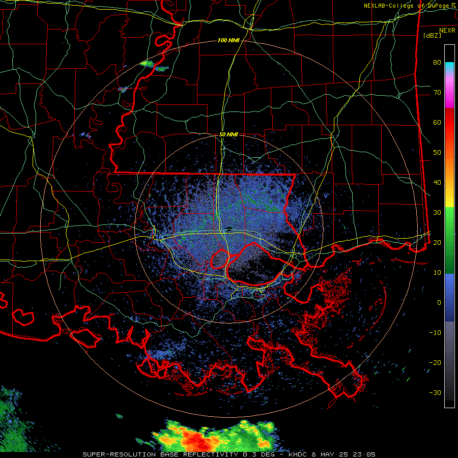The height and width of the screenshot is (458, 458).
Task: Click the 100 NMI range ring label
Action: point(228,40)
